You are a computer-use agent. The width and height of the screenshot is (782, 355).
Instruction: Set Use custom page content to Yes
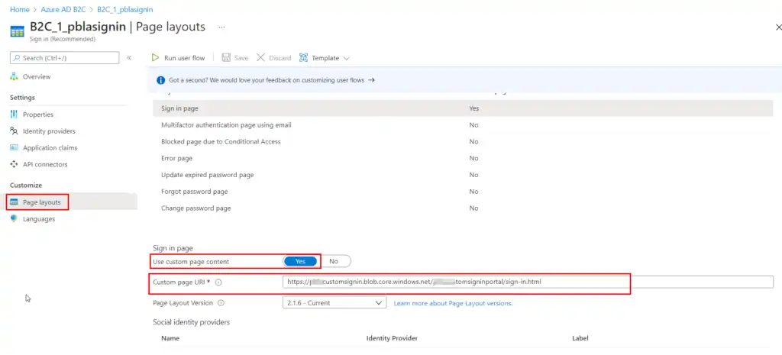tap(301, 261)
